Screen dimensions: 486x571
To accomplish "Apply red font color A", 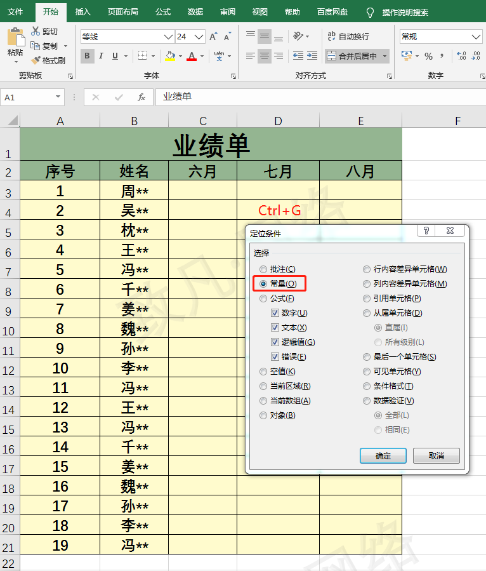I will coord(192,56).
